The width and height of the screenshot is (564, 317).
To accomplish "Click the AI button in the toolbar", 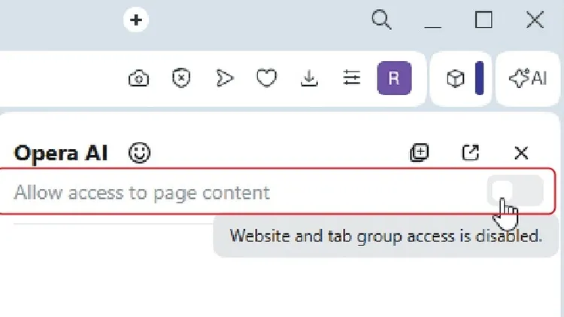I will coord(527,78).
